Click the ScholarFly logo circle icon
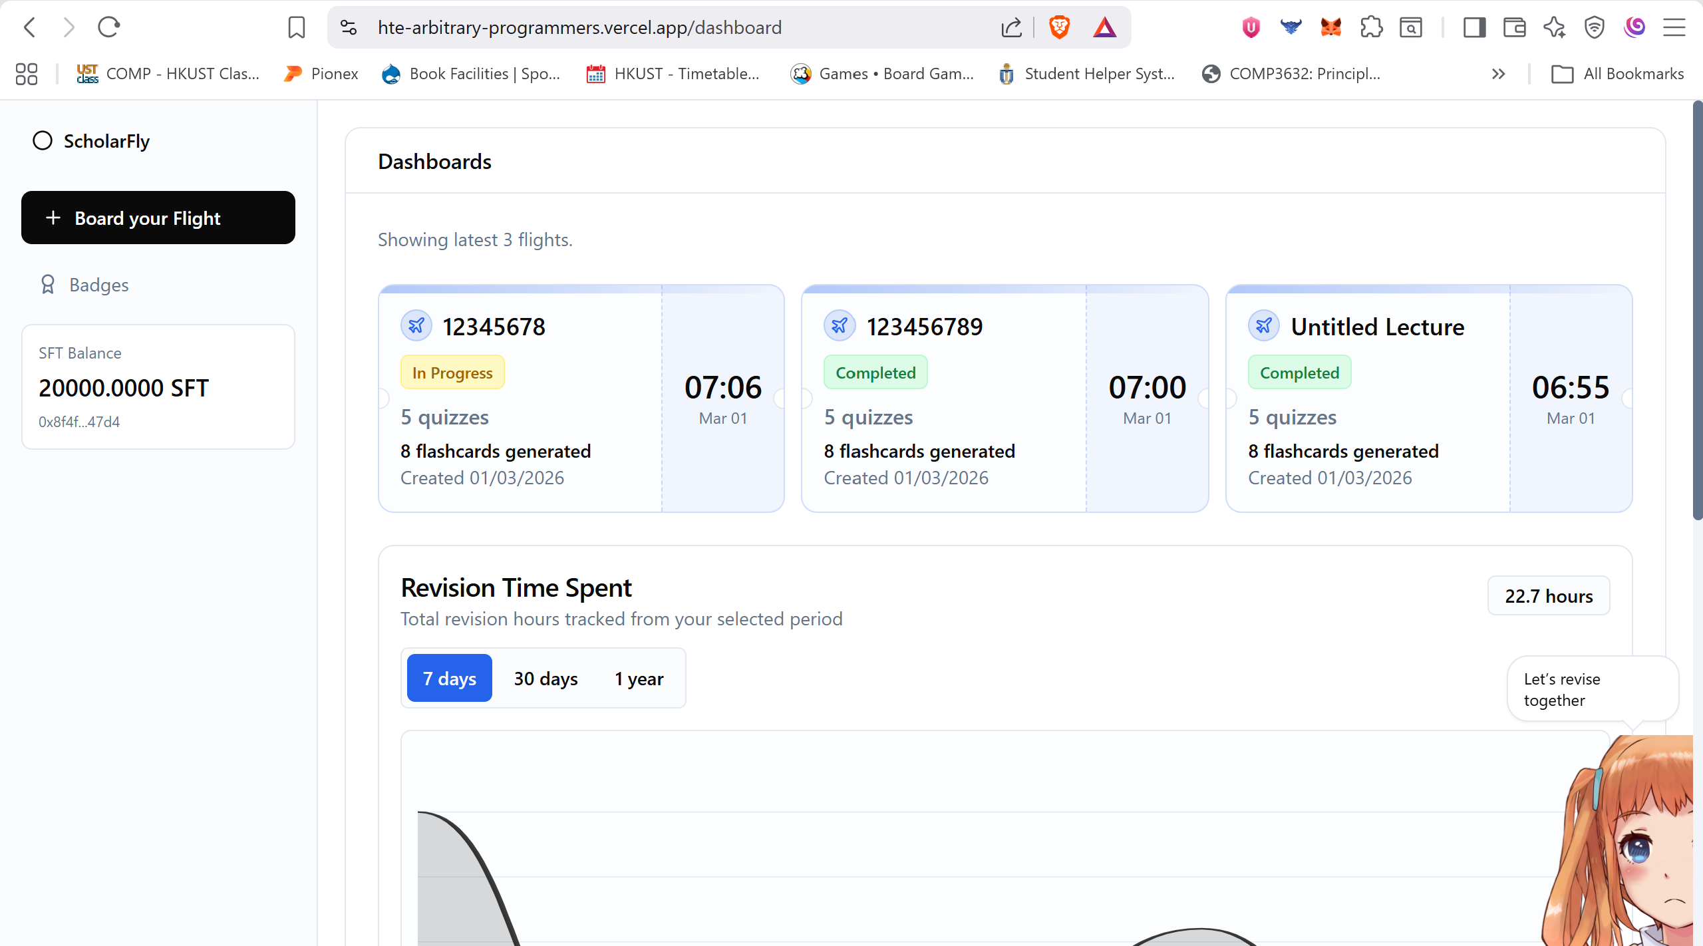Screen dimensions: 1703x946 coord(43,141)
